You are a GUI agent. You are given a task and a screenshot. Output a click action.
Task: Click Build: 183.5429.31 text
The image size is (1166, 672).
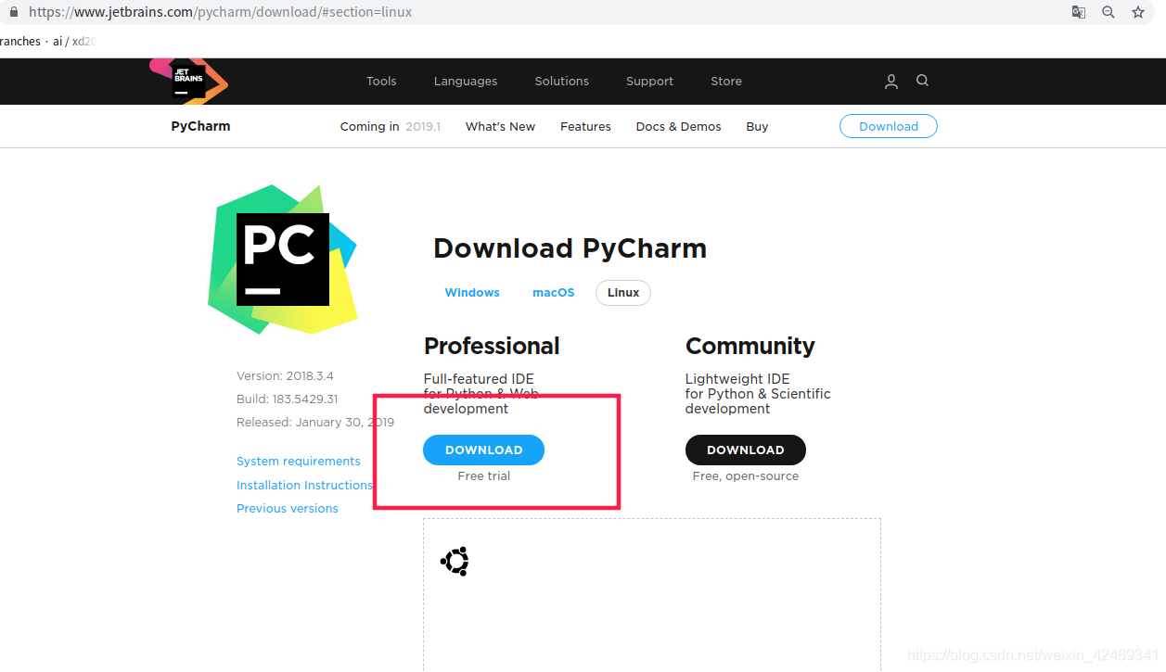(288, 399)
